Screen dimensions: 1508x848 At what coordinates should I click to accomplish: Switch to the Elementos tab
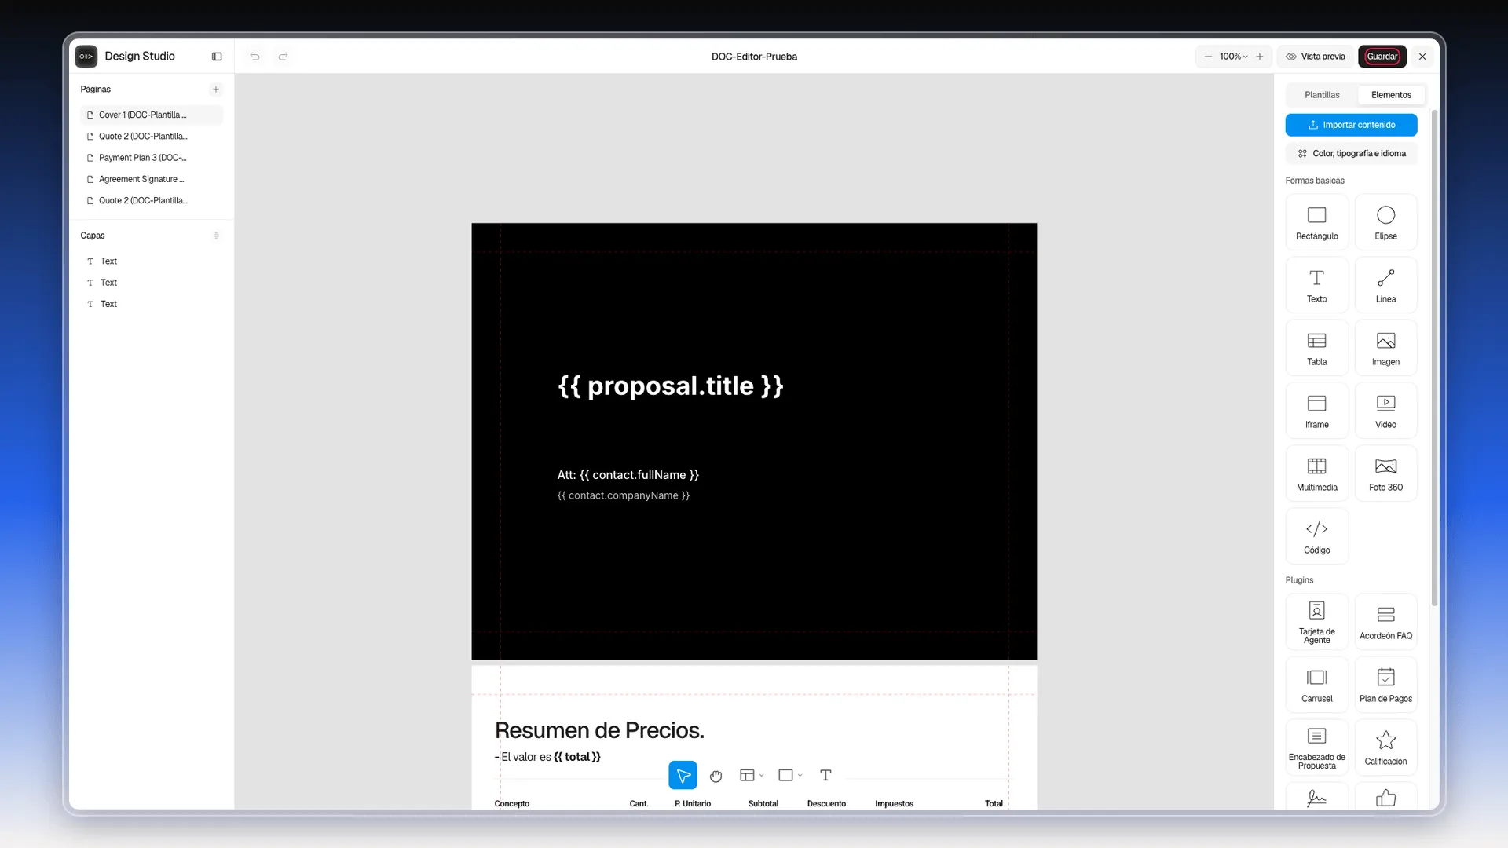click(1391, 95)
